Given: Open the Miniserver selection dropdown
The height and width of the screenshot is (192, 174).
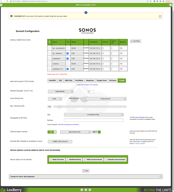Looking at the screenshot, I should click(75, 132).
